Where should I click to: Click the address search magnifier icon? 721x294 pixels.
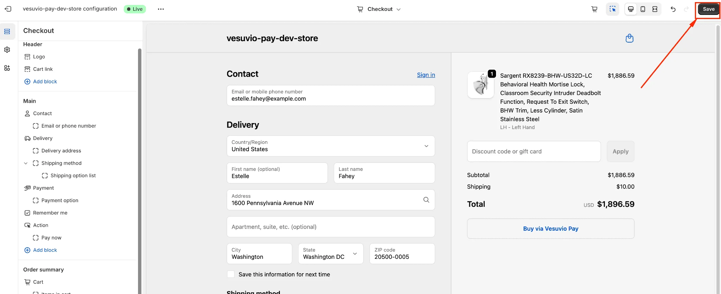click(426, 200)
